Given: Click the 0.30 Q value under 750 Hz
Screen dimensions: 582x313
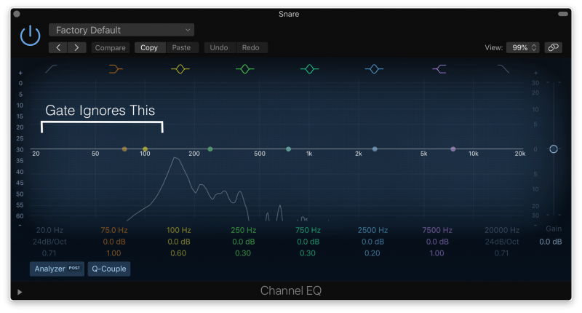Looking at the screenshot, I should (x=308, y=253).
